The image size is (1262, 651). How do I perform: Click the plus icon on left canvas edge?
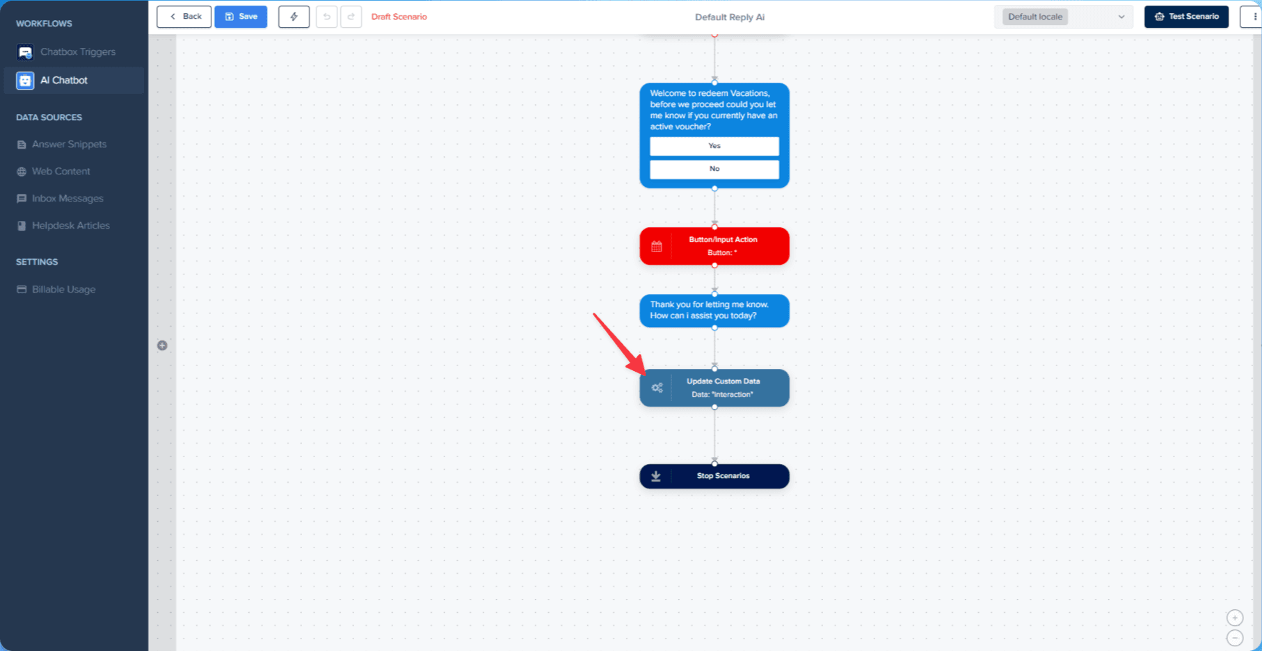coord(162,345)
